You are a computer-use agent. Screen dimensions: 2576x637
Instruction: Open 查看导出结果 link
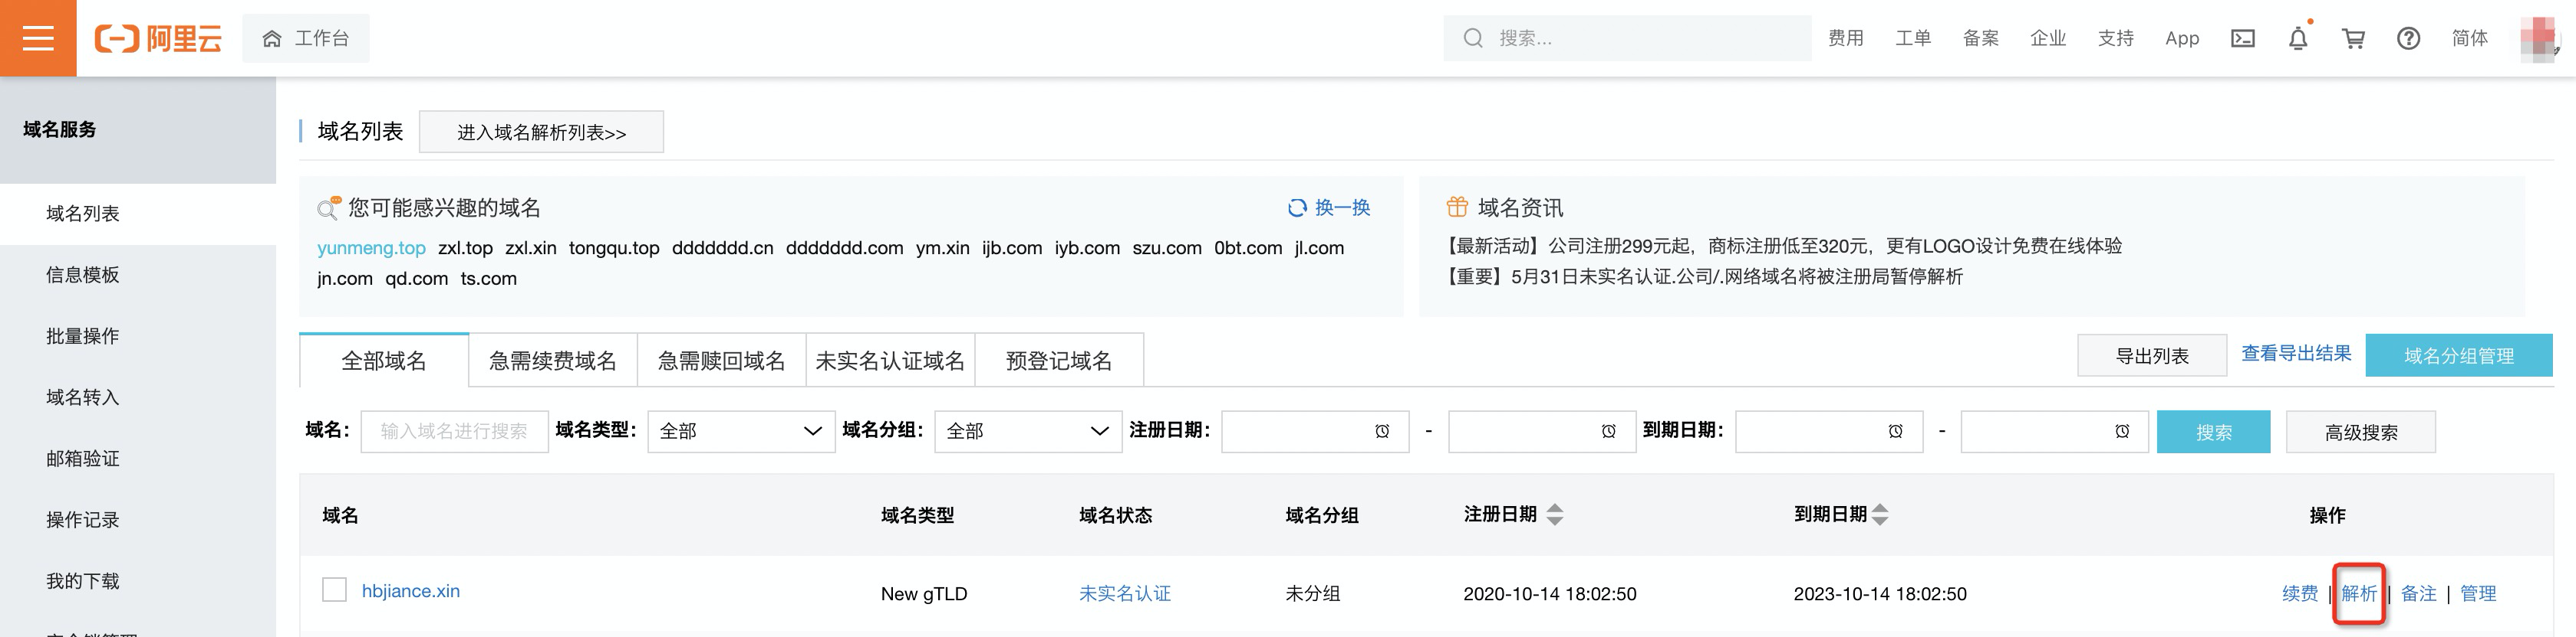pos(2296,354)
